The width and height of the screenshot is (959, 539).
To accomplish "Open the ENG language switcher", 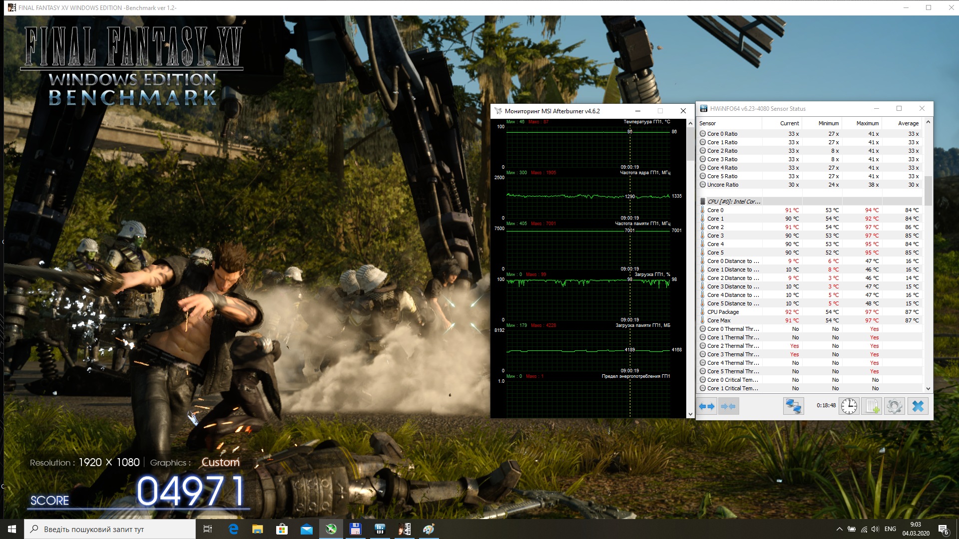I will (890, 529).
